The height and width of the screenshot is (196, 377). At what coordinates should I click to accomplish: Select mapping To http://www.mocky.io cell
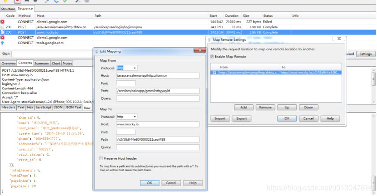pos(310,73)
